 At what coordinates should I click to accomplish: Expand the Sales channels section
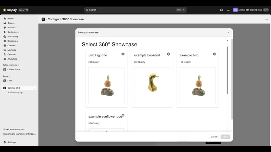pyautogui.click(x=11, y=65)
